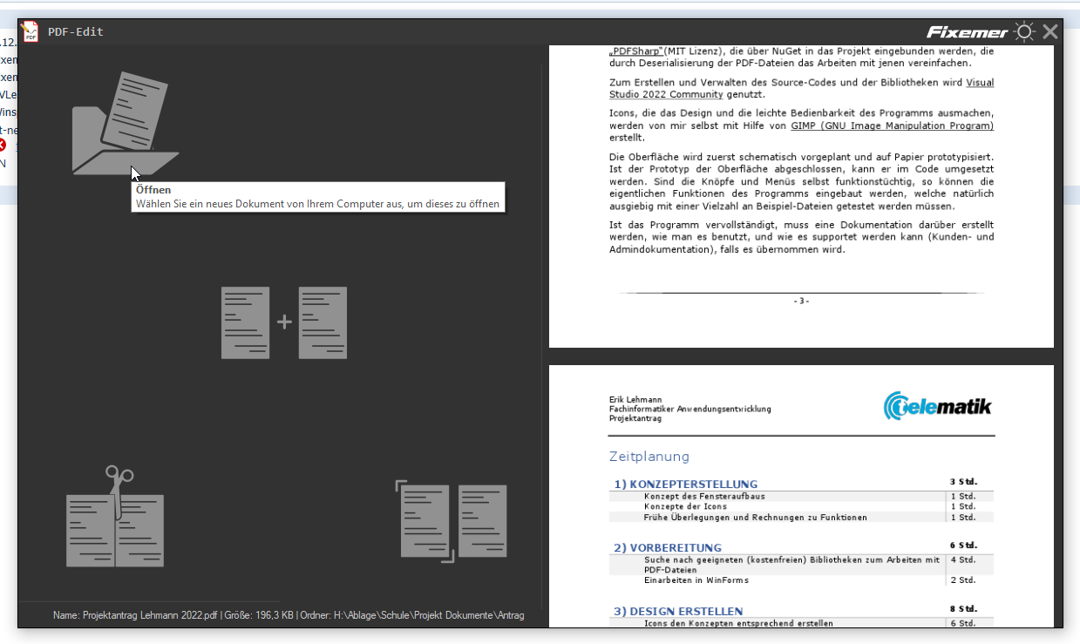1080x644 pixels.
Task: Toggle the sun light/dark theme icon
Action: click(x=1023, y=32)
